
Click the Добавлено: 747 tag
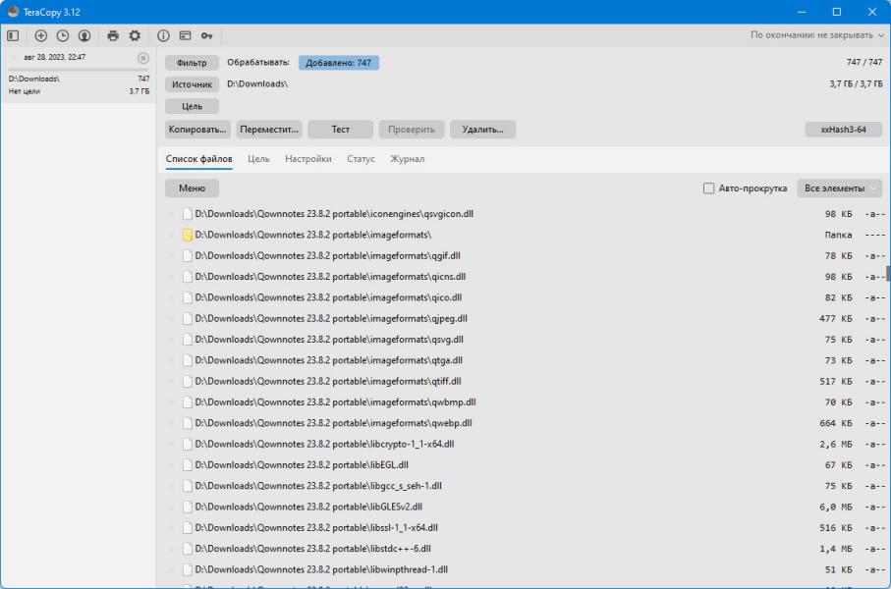click(339, 63)
